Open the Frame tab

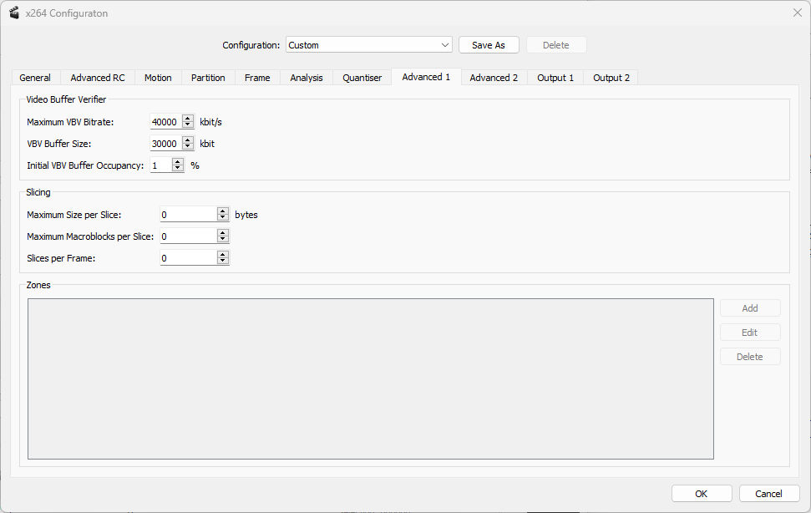pyautogui.click(x=257, y=78)
